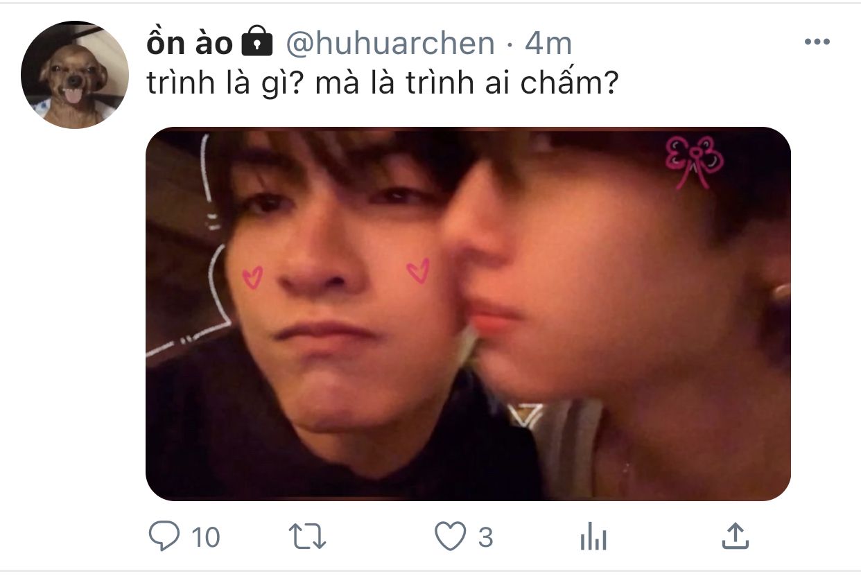Open the attached photo of two people

[468, 314]
